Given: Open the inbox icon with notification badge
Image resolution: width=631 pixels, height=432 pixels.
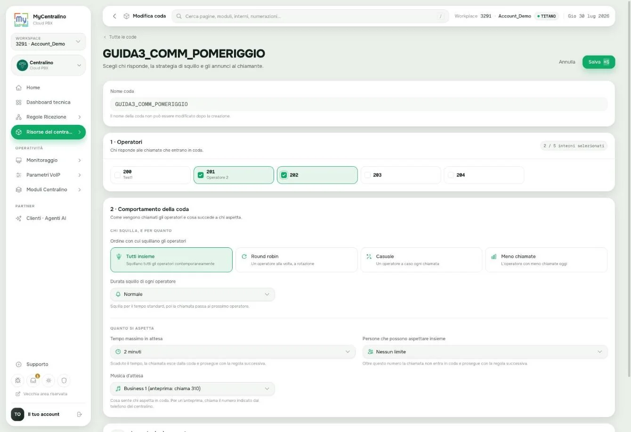Looking at the screenshot, I should pyautogui.click(x=33, y=380).
